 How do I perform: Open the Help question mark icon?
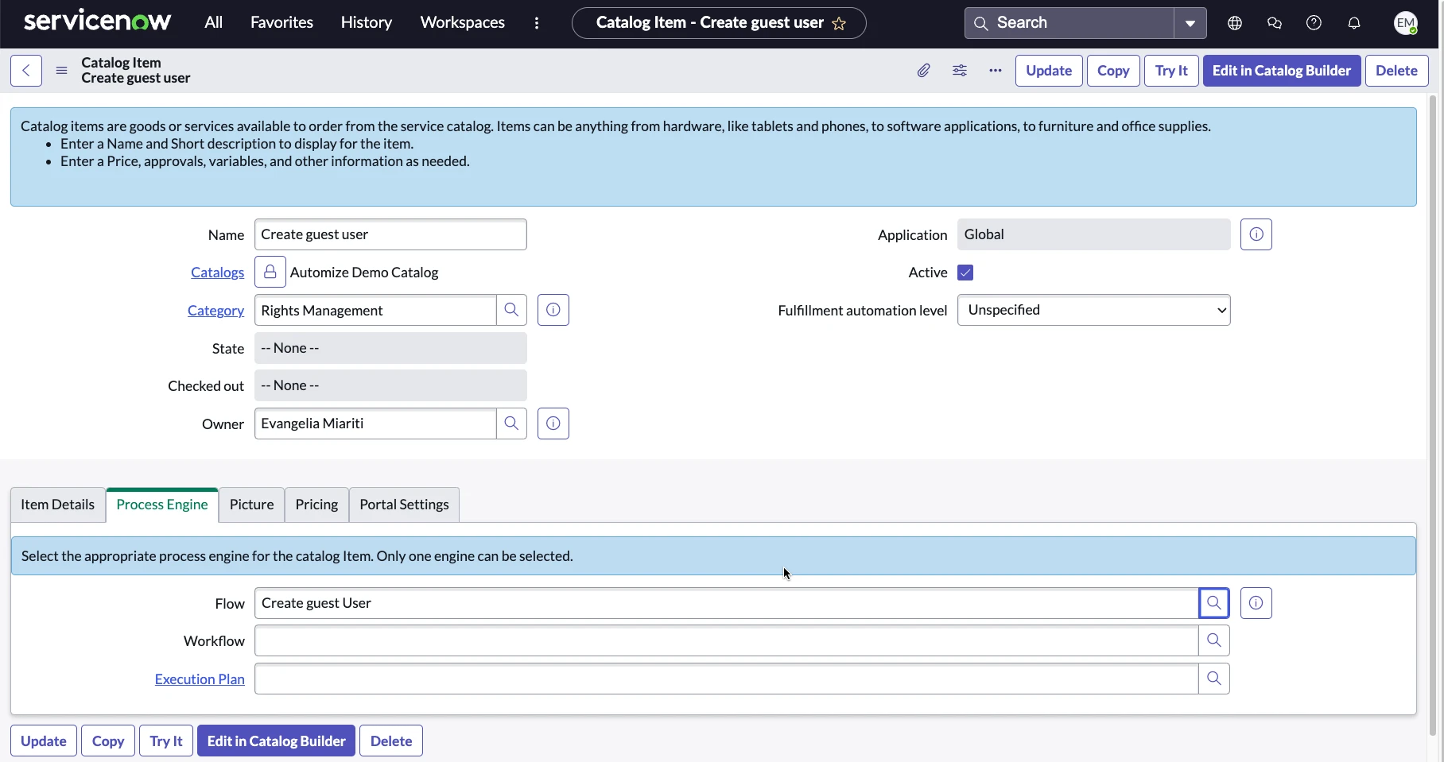pos(1313,22)
